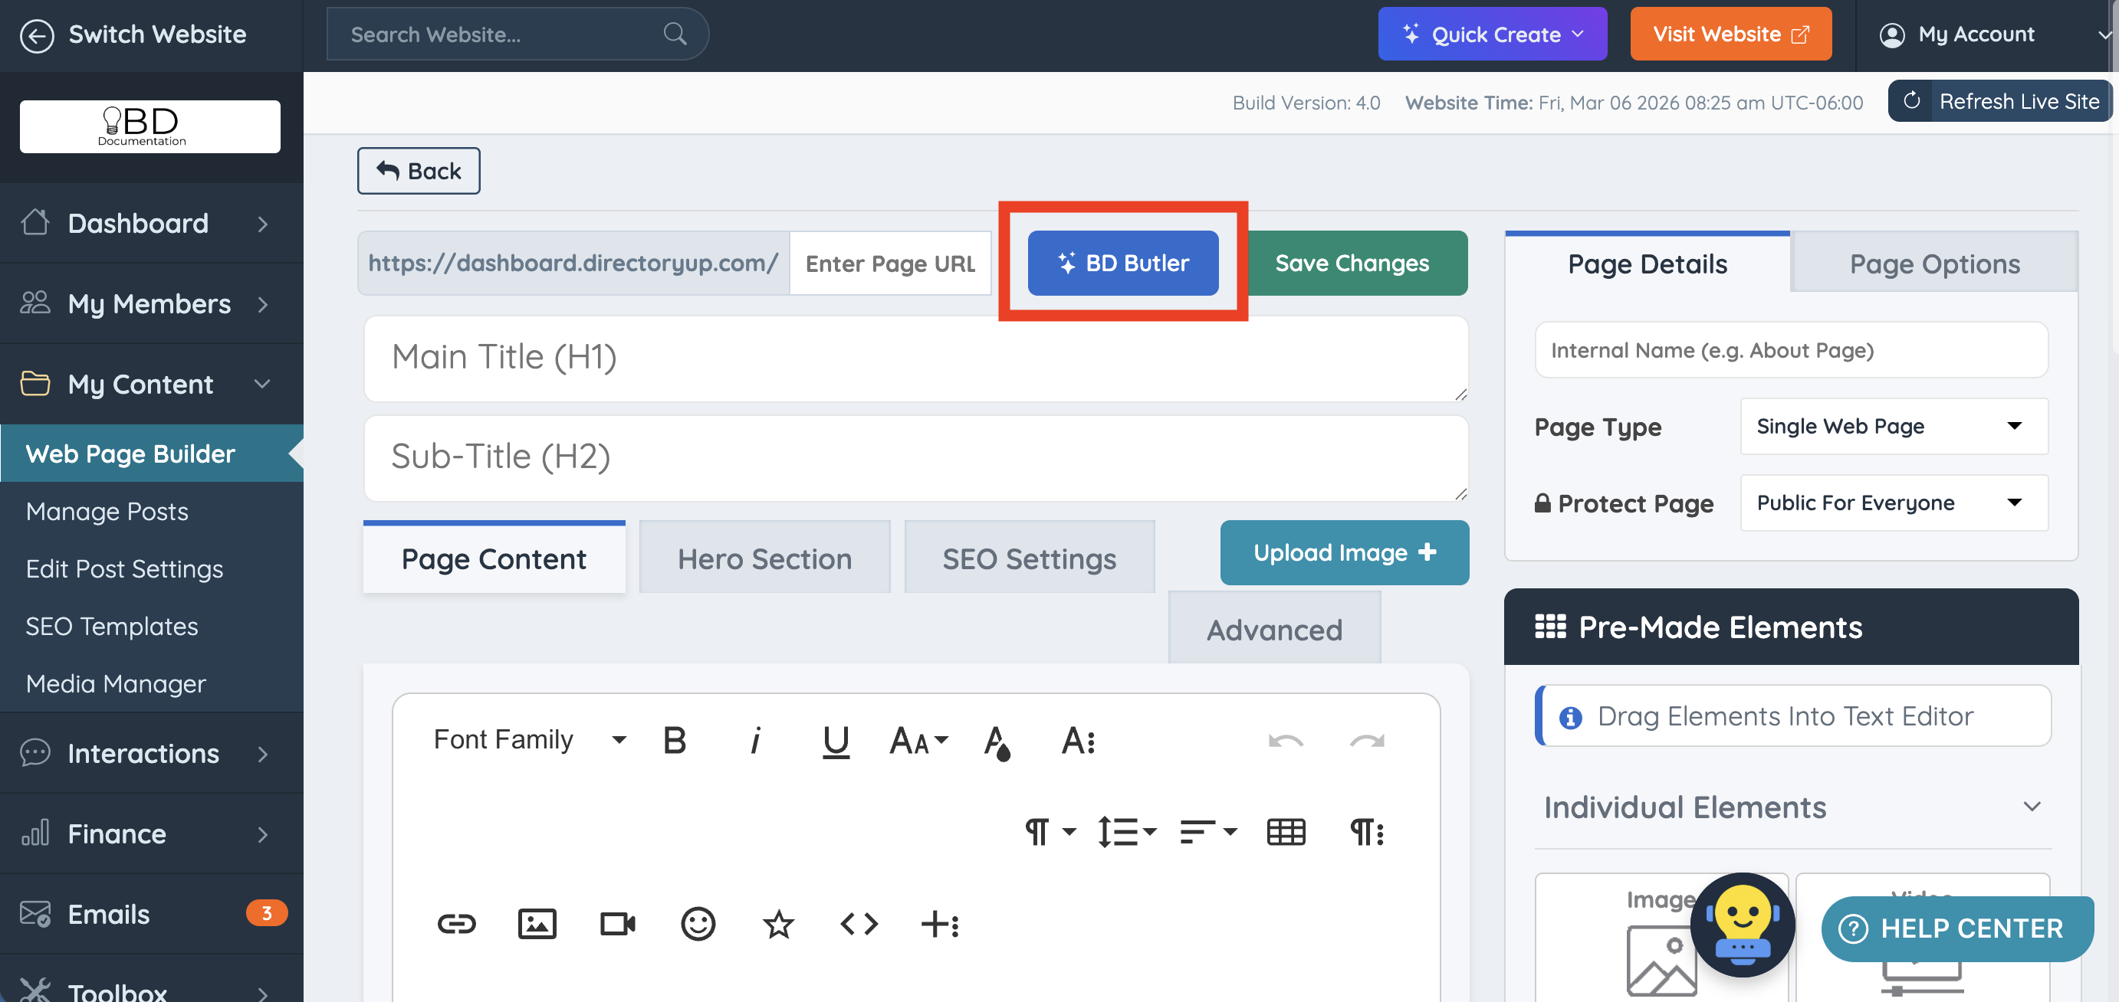Insert an image into the editor
Viewport: 2119px width, 1002px height.
[x=537, y=924]
